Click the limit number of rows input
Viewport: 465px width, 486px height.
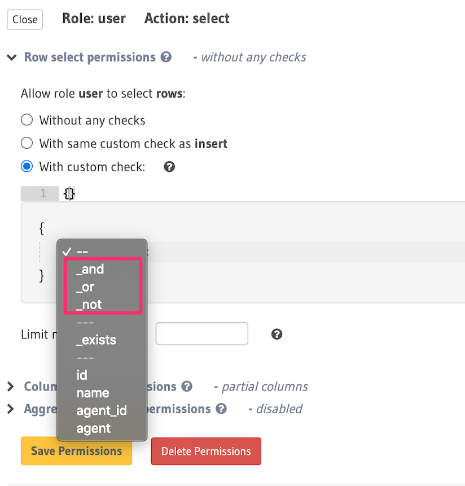coord(201,333)
